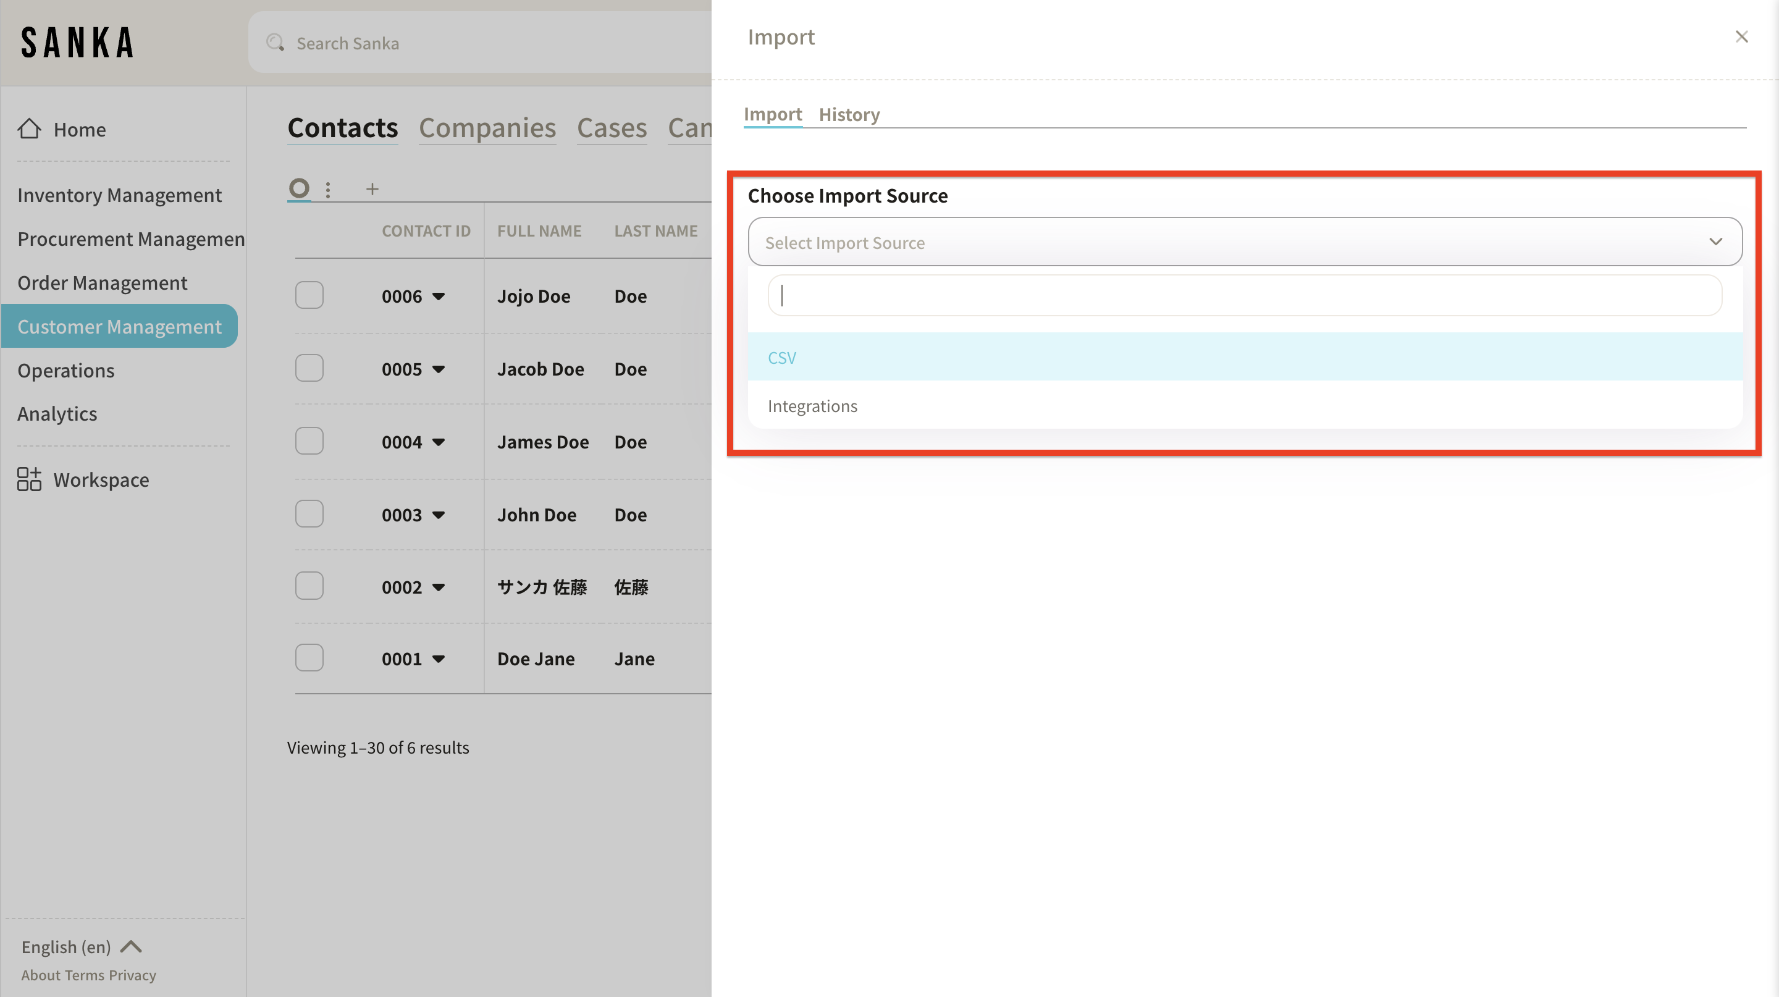Expand the Select Import Source dropdown
This screenshot has height=997, width=1779.
tap(1245, 242)
